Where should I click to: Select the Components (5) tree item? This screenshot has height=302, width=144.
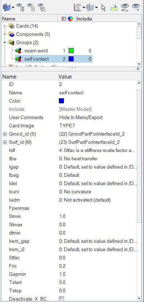click(x=33, y=34)
